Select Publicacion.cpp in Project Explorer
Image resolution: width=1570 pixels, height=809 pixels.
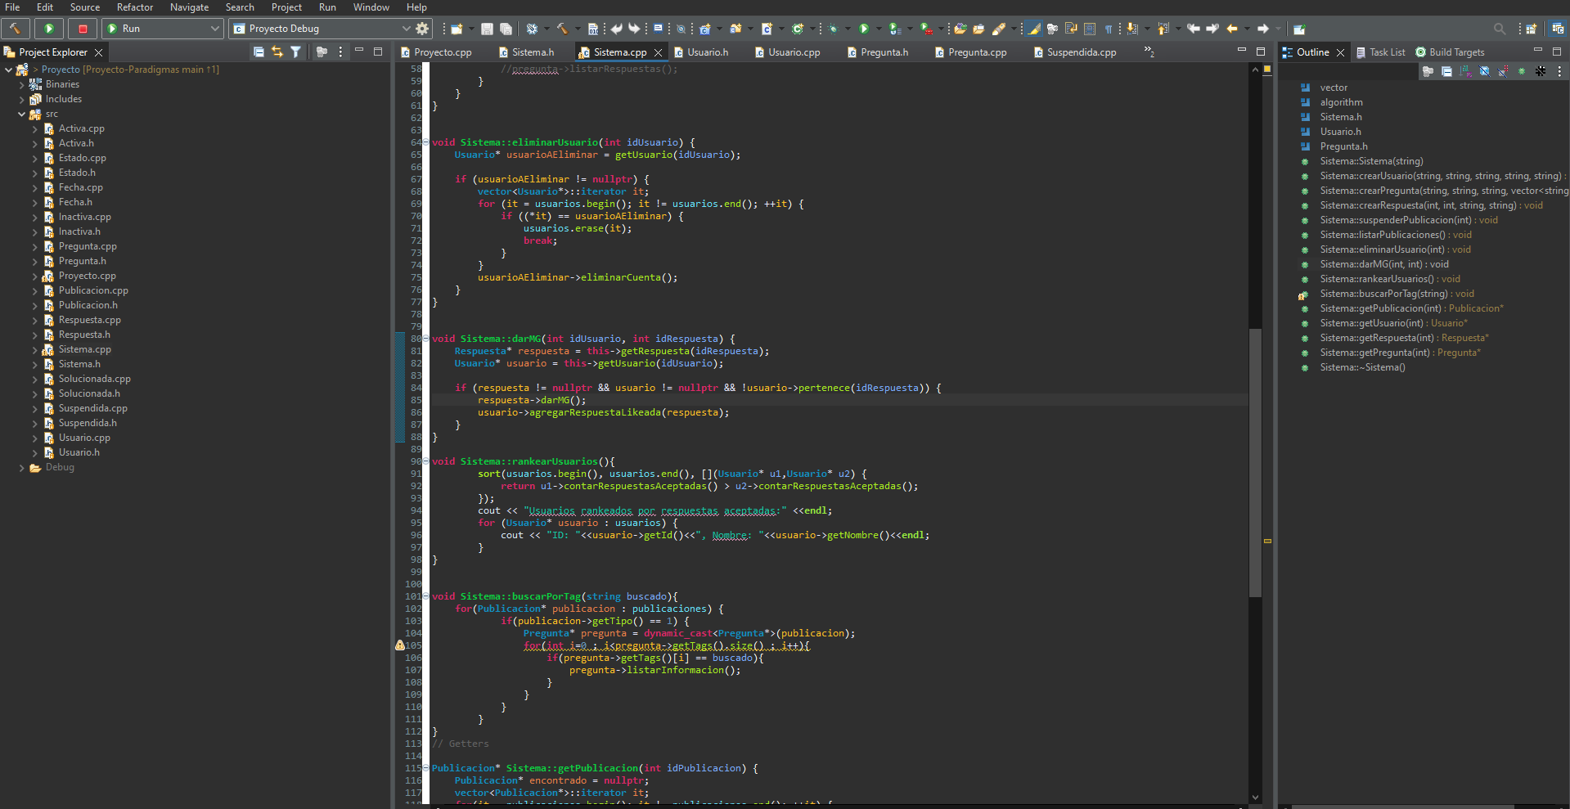[93, 290]
